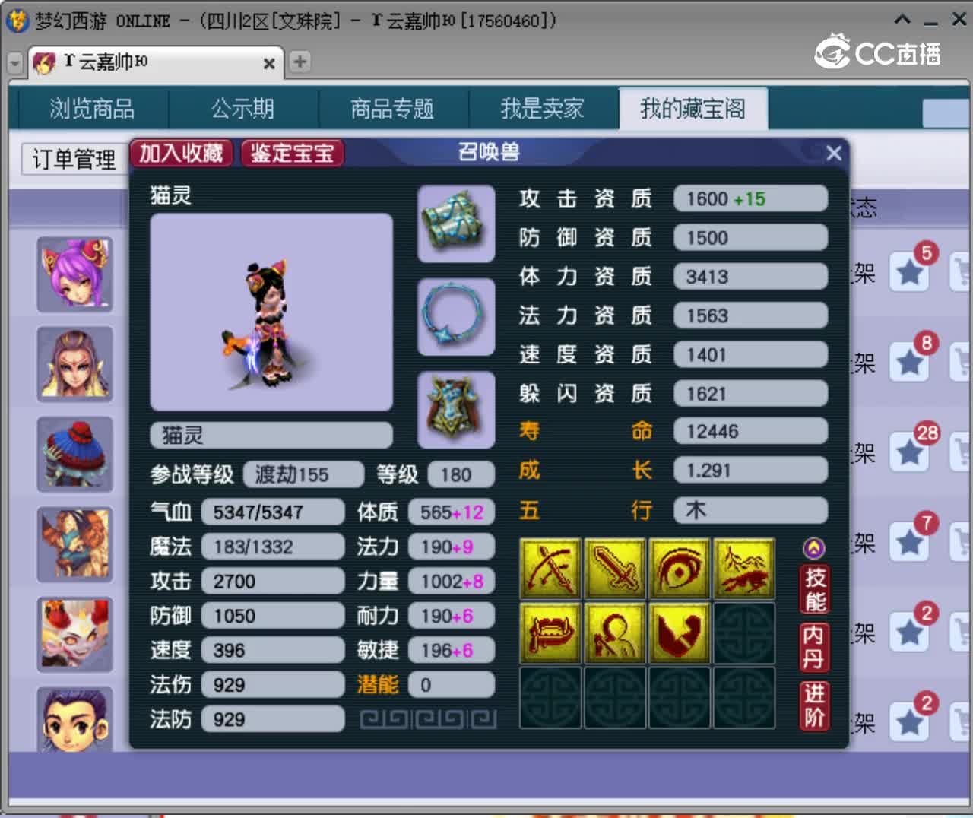Click the purple round arrow above 技能
This screenshot has height=818, width=973.
click(813, 547)
